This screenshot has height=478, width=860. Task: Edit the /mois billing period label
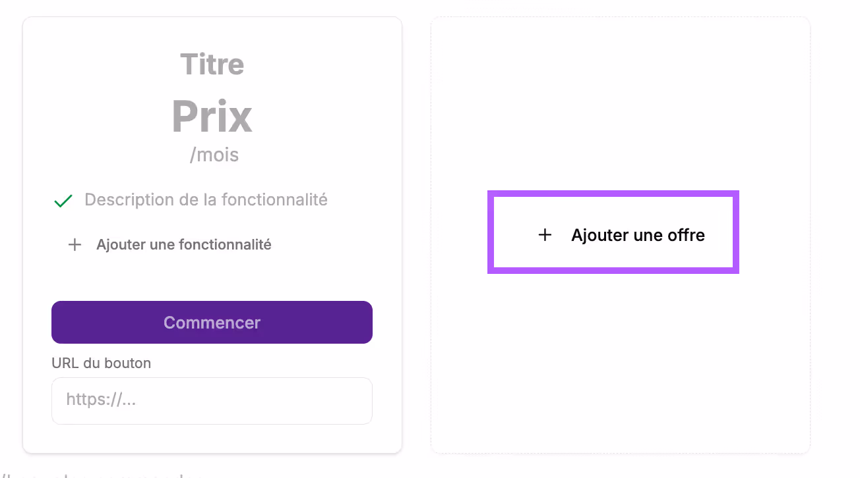(212, 154)
